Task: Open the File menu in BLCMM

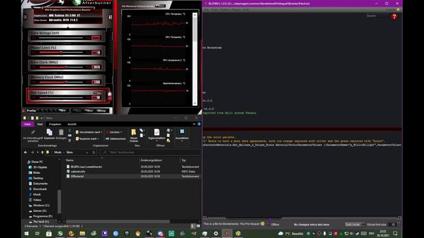Action: tap(206, 9)
